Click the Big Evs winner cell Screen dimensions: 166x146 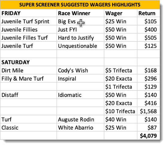[x=80, y=21]
